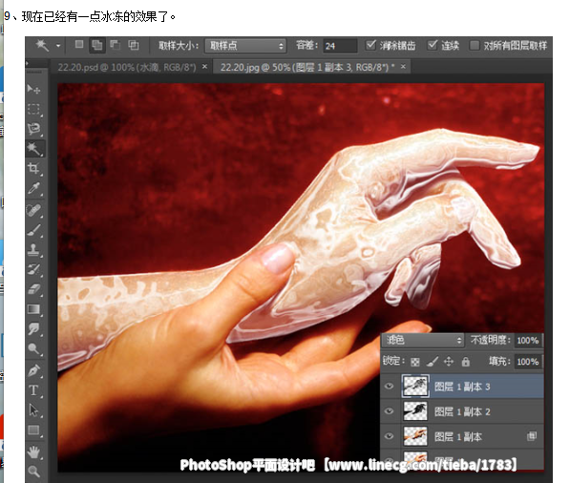Screen dimensions: 570x483
Task: Enable 对所有图层取样 checkbox
Action: coord(474,46)
